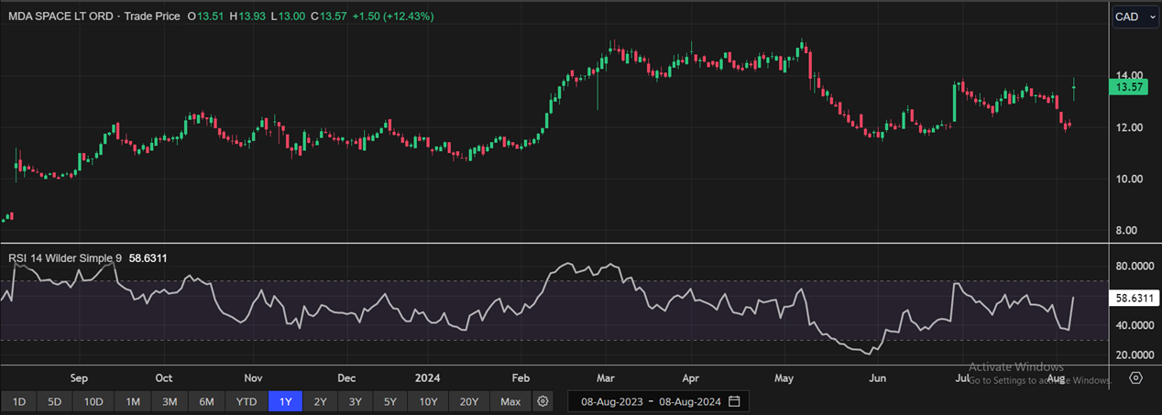The height and width of the screenshot is (415, 1162).
Task: Switch to the 5D time range
Action: [x=55, y=401]
